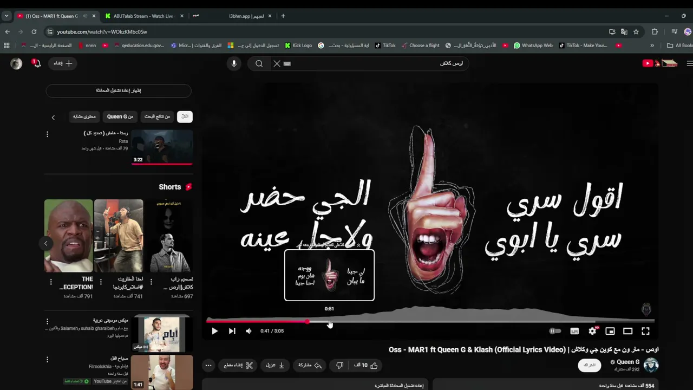Go to previous shorts with shelf arrow
The image size is (693, 390).
46,243
